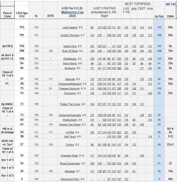This screenshot has width=177, height=182.
Task: Open the Half Yours horse link
Action: pos(70,136)
